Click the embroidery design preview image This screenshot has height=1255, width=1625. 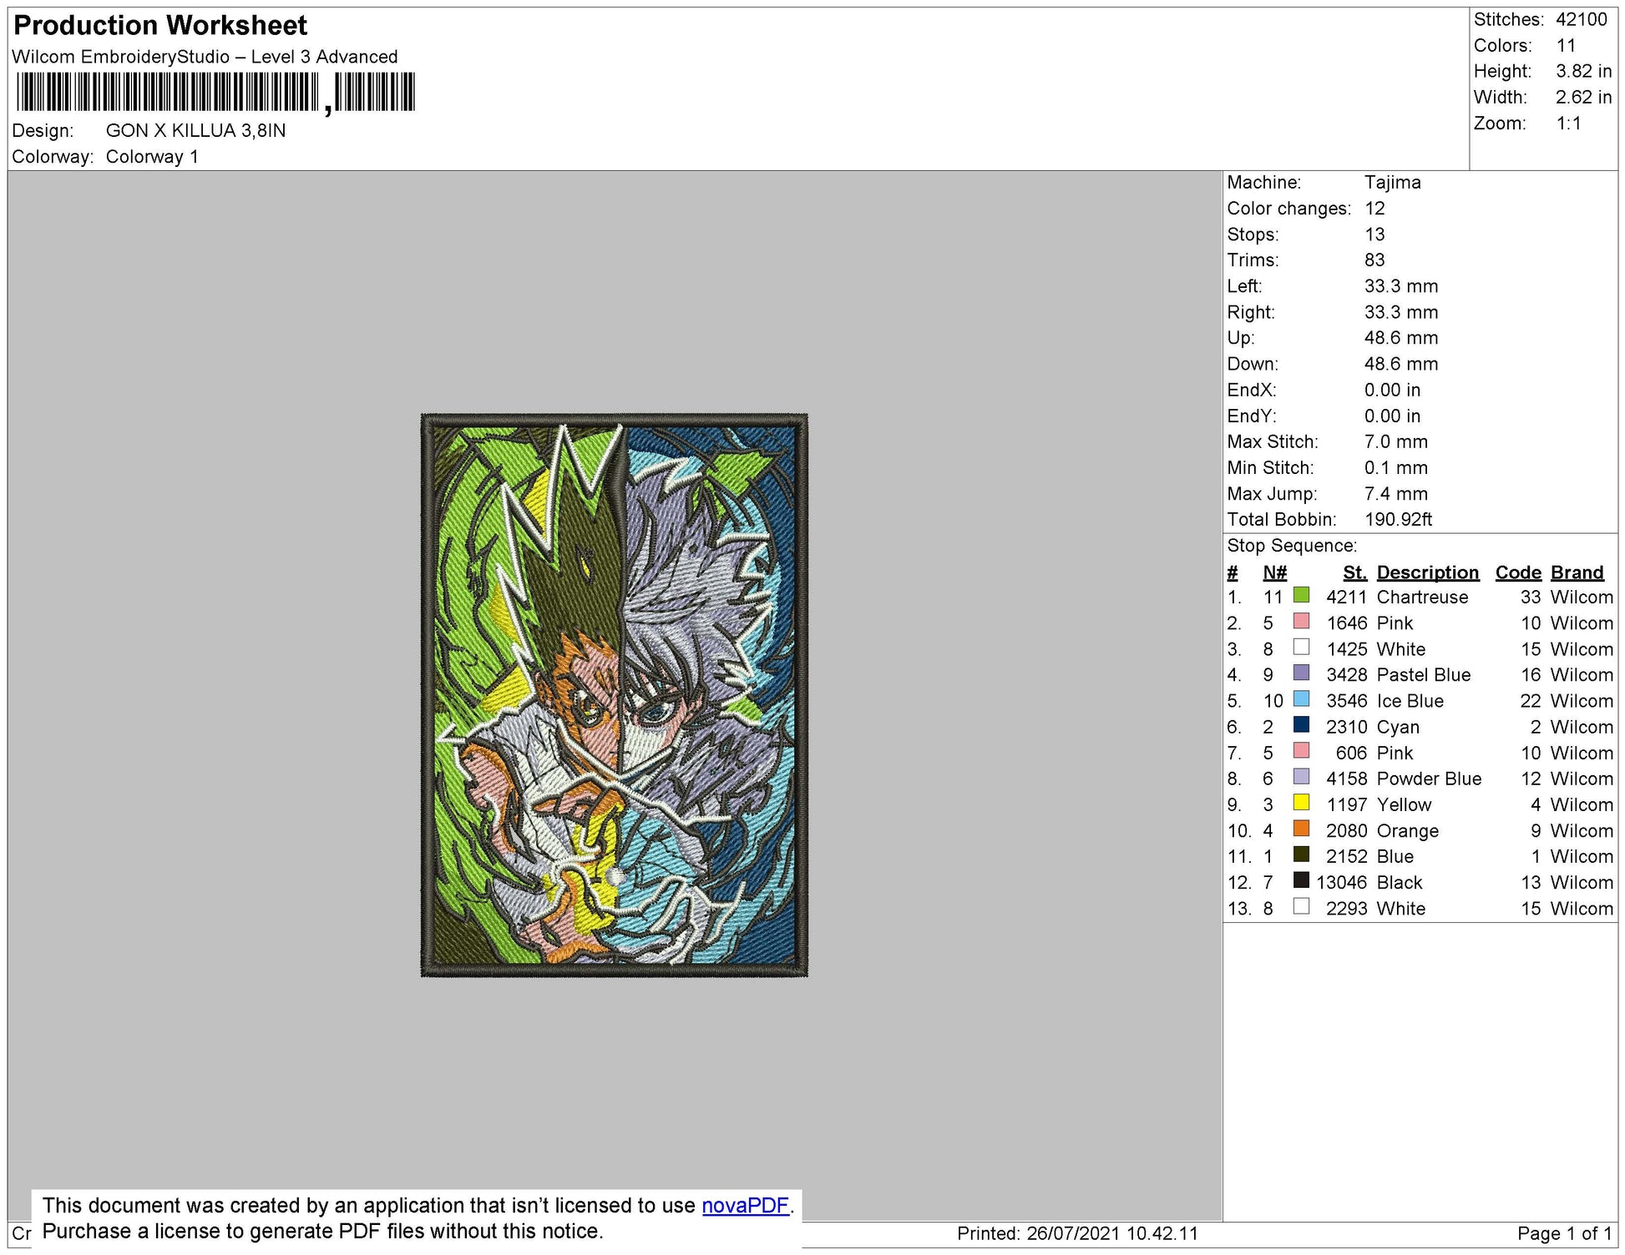point(614,694)
